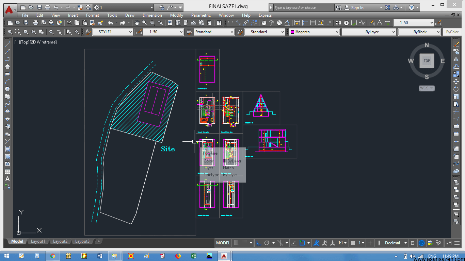The height and width of the screenshot is (261, 465).
Task: Click the Pan hand icon
Action: pyautogui.click(x=137, y=23)
